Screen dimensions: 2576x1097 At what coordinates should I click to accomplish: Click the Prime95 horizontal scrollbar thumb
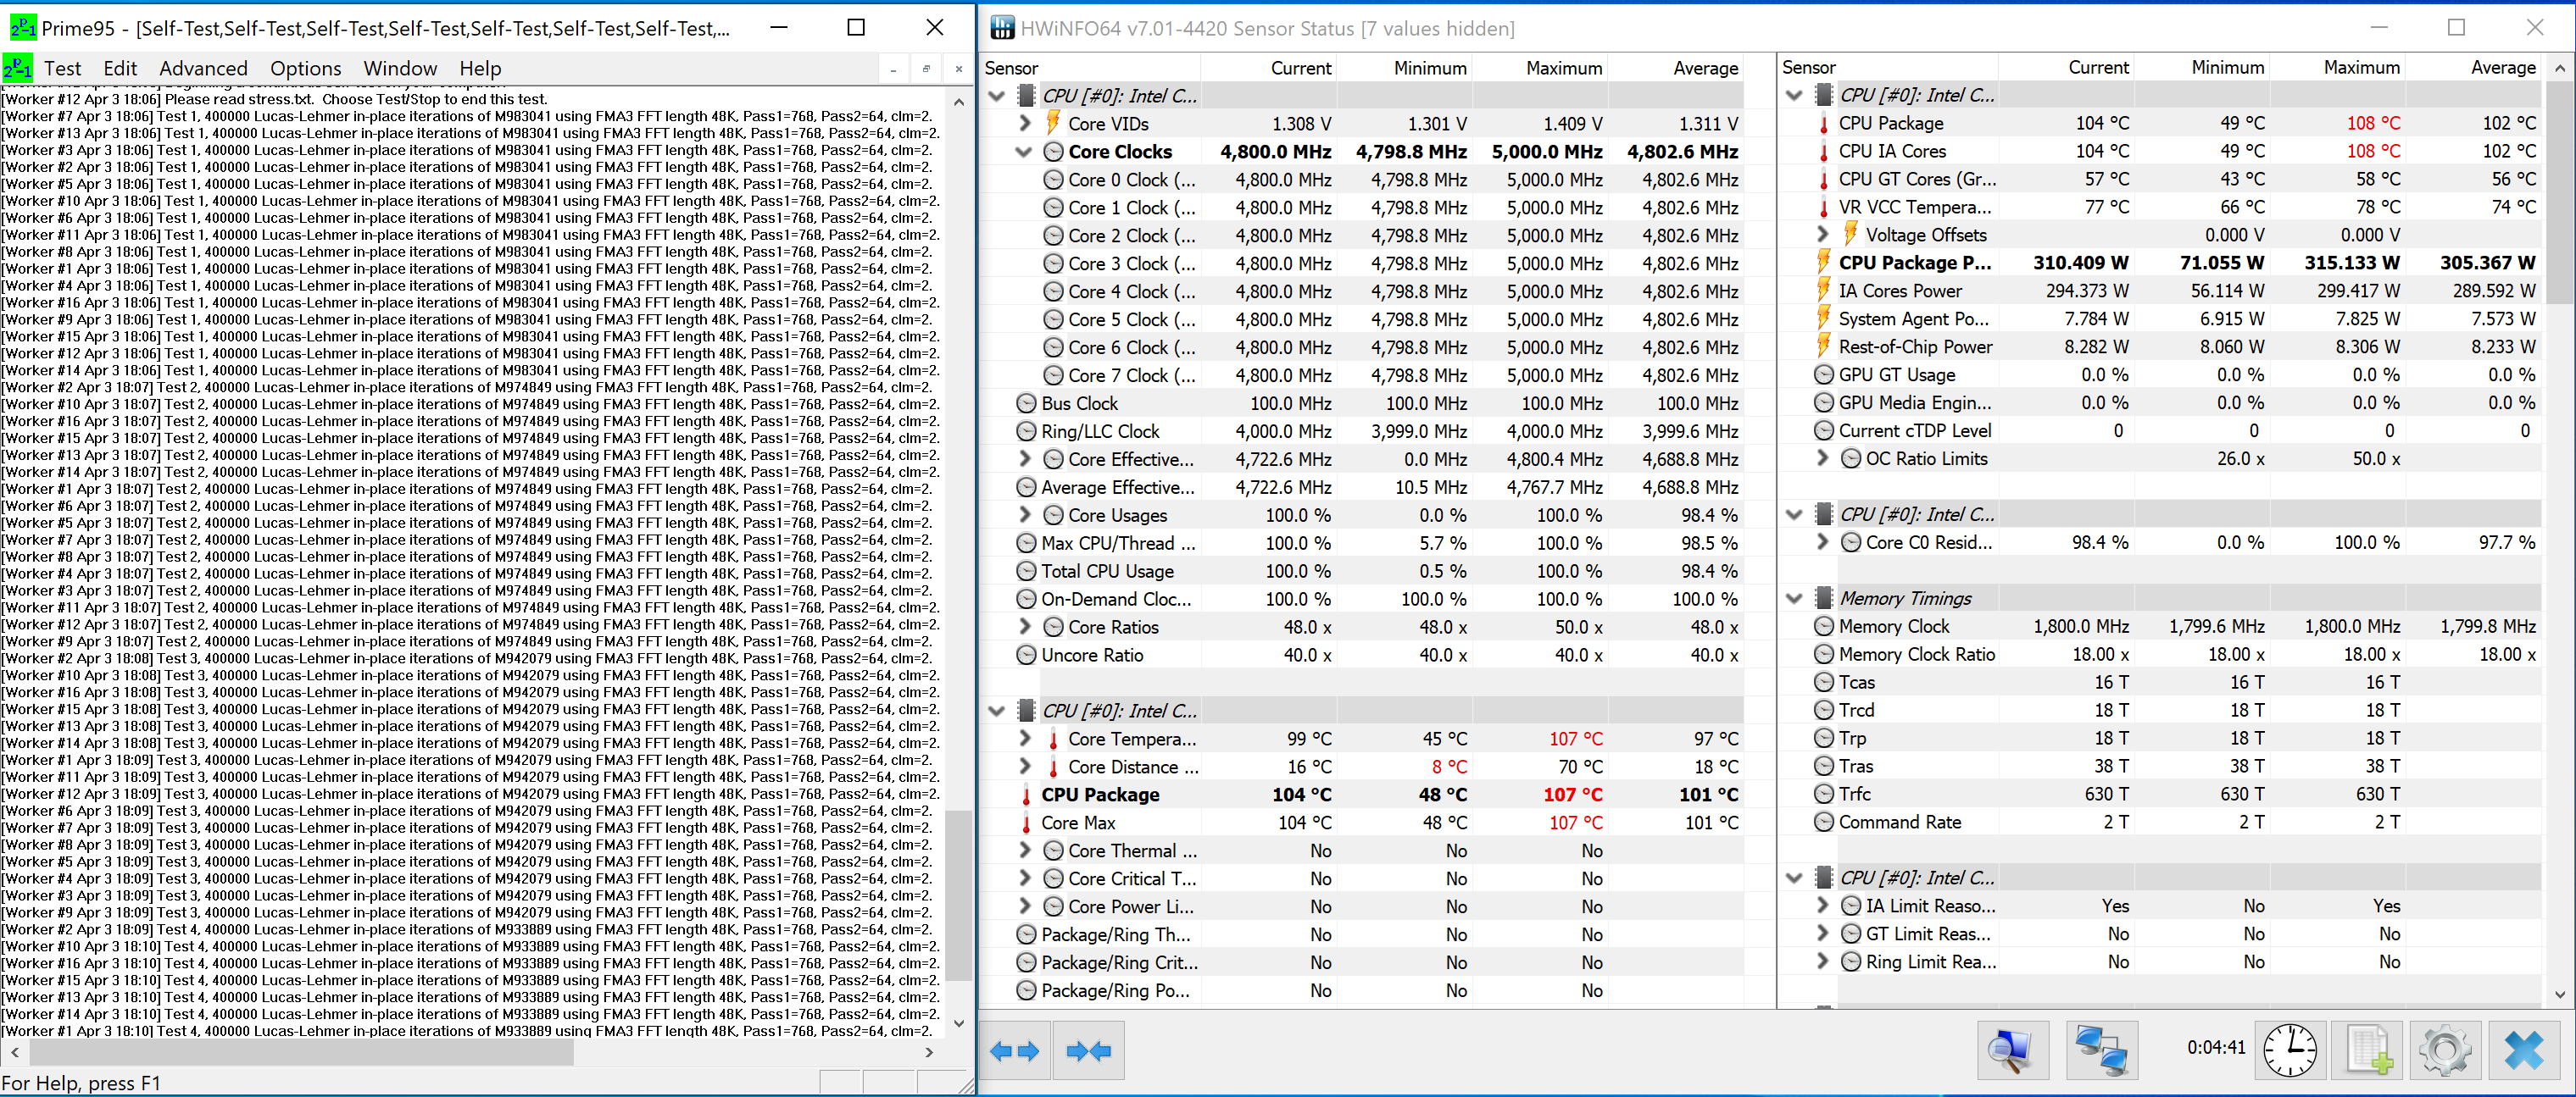300,1052
